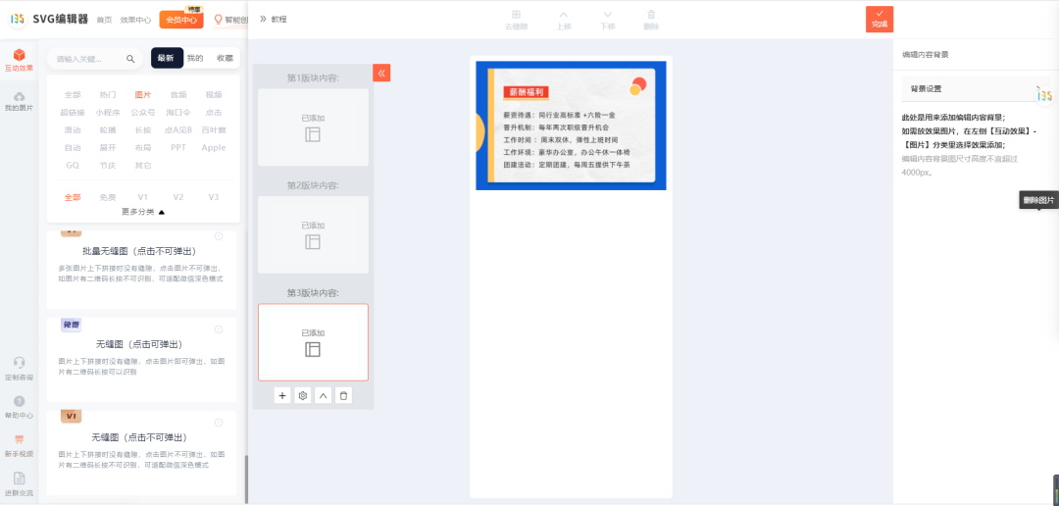Filter by PPT category

click(178, 147)
